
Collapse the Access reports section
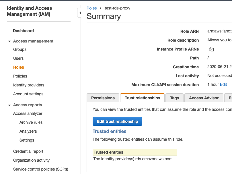[9, 105]
